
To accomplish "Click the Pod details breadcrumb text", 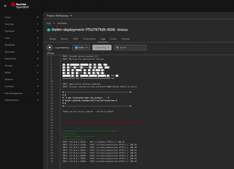I will point(62,23).
